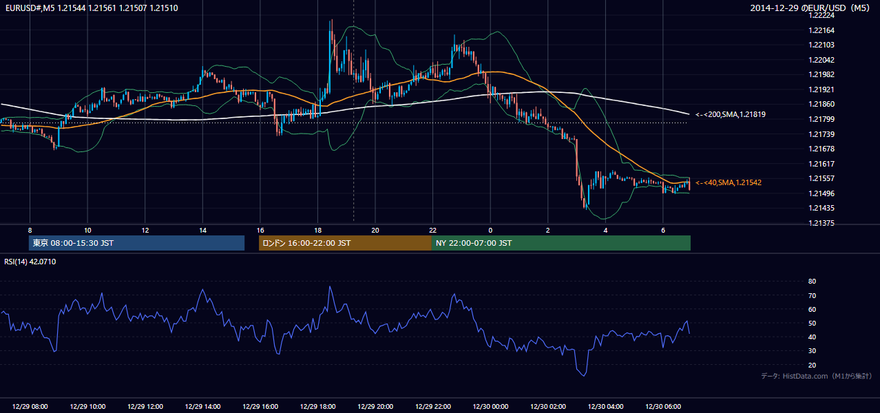Click RSI scale value 50

(812, 323)
